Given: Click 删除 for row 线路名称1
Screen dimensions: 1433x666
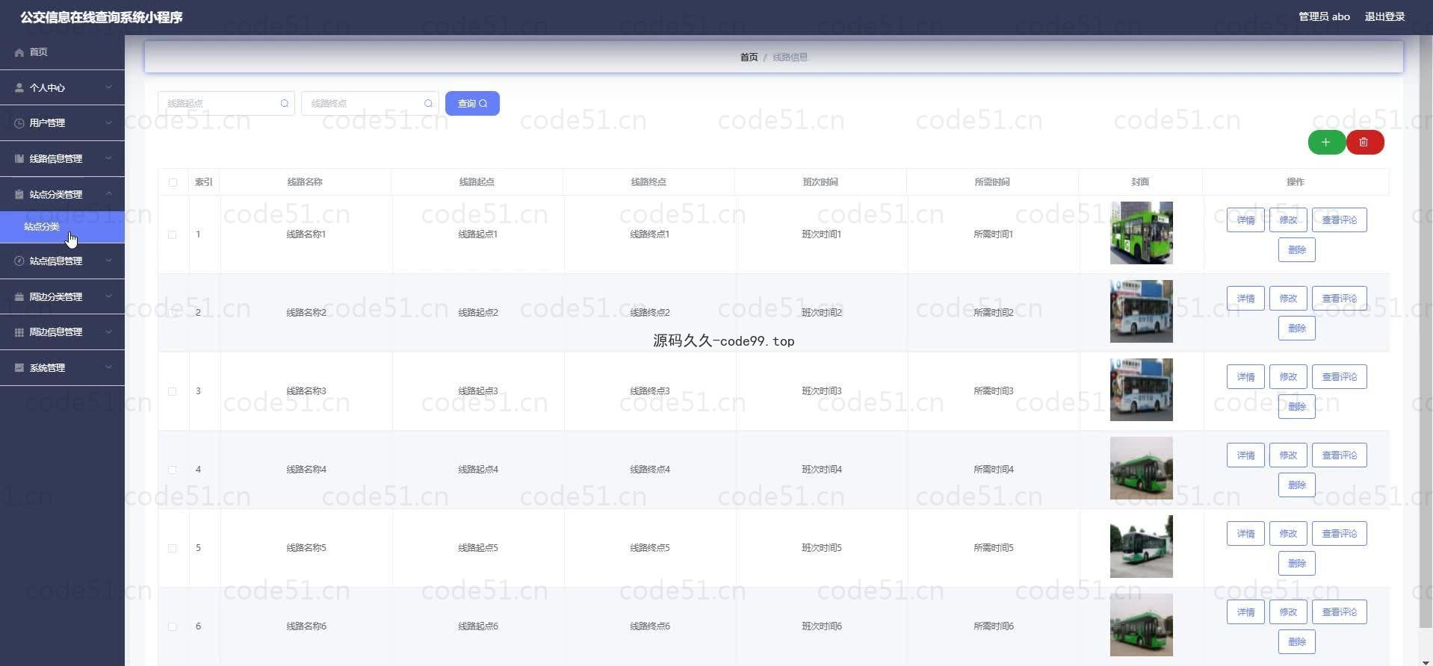Looking at the screenshot, I should click(1297, 250).
